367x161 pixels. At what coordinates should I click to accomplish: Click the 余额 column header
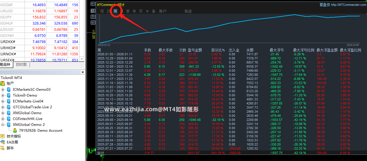pyautogui.click(x=250, y=50)
